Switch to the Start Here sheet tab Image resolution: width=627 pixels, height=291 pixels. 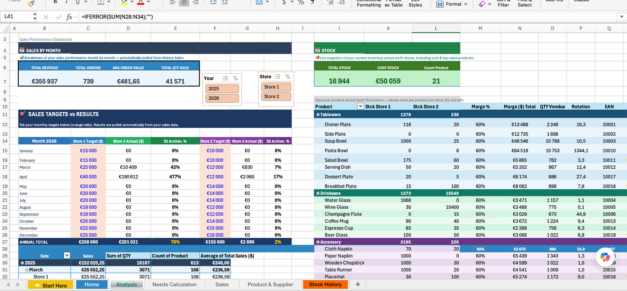(50, 285)
